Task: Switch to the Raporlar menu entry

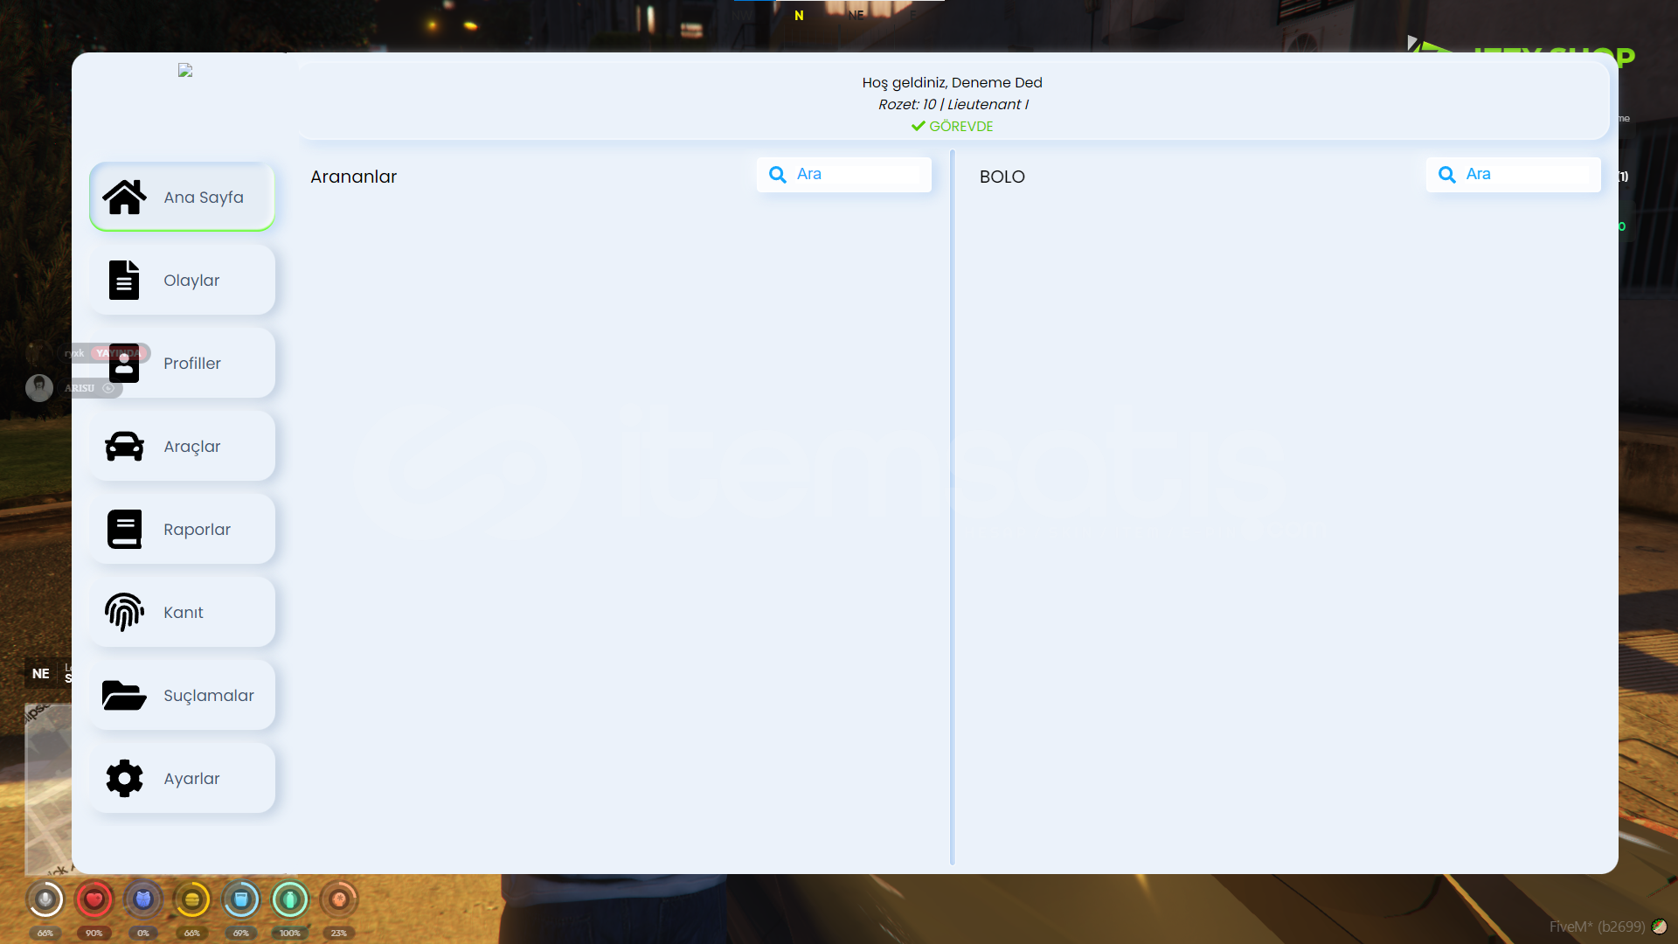Action: [197, 529]
